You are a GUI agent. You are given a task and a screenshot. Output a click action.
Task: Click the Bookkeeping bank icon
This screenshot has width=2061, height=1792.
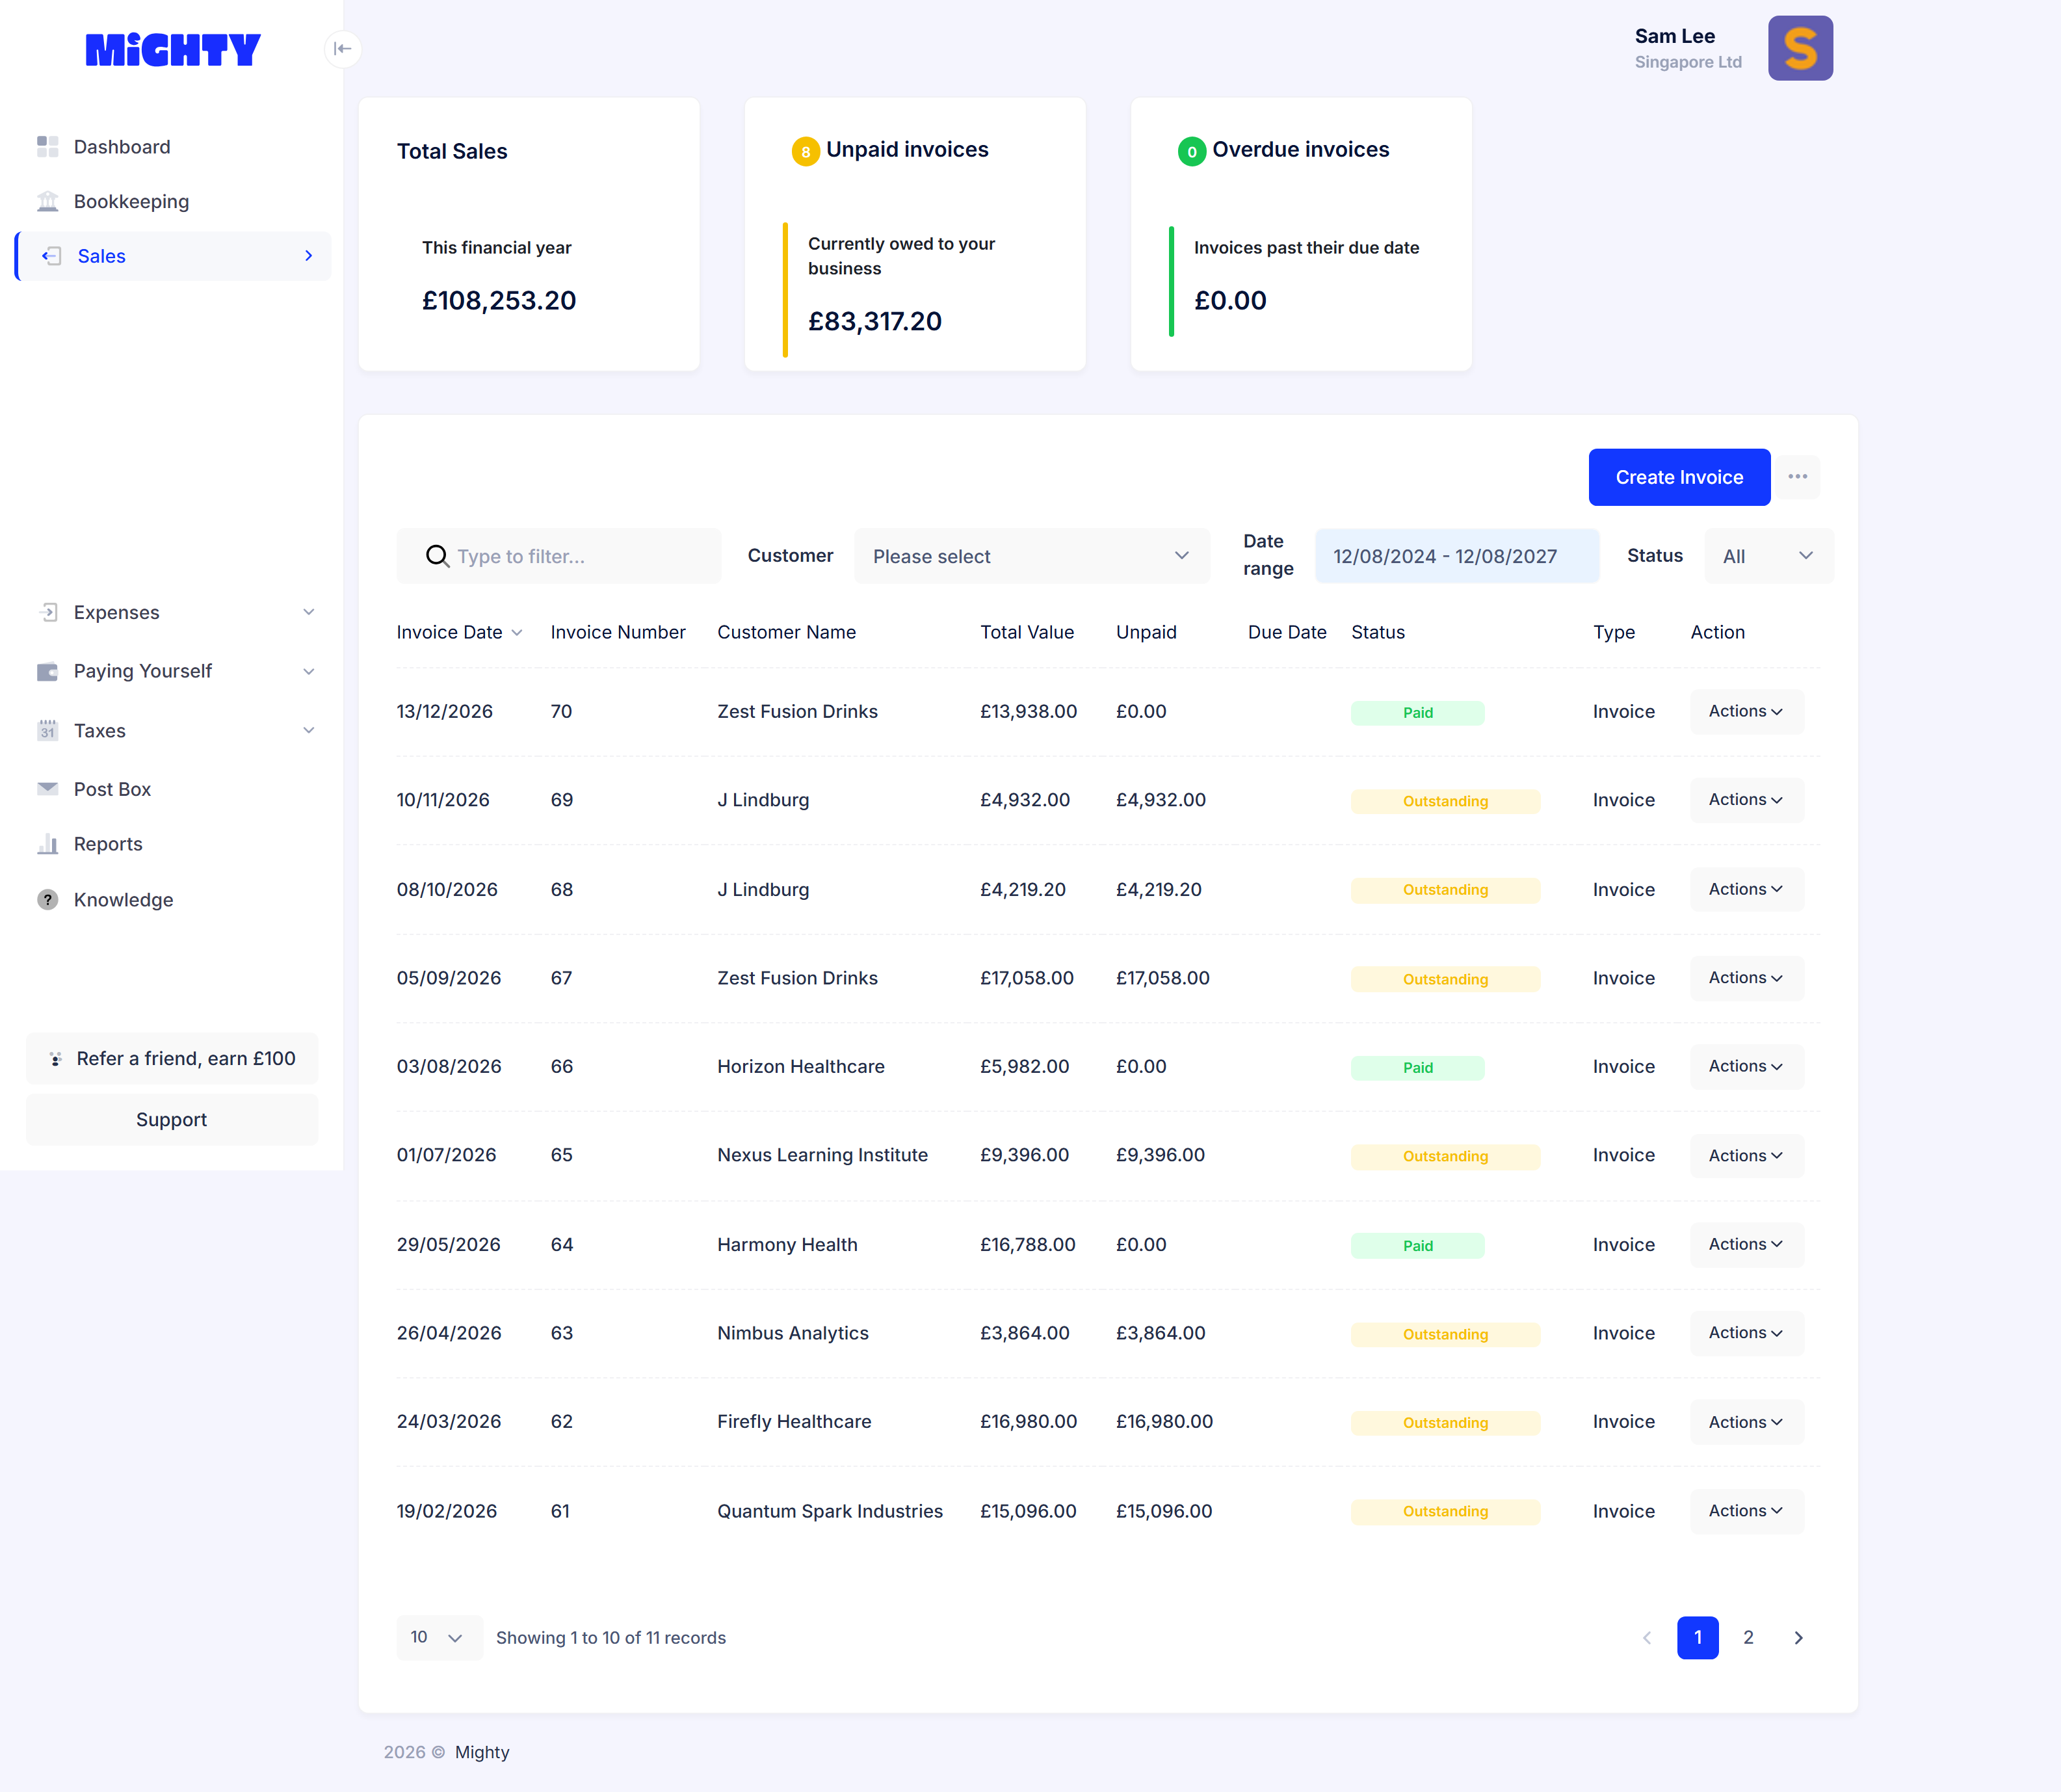(x=47, y=201)
